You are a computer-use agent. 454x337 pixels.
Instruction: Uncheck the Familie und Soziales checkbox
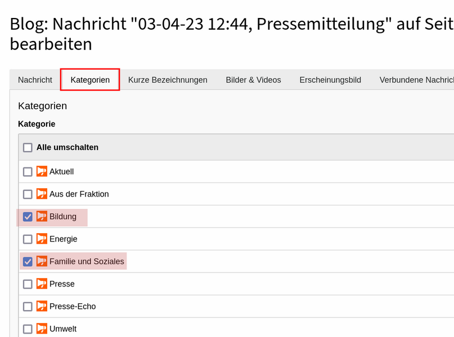[x=28, y=262]
